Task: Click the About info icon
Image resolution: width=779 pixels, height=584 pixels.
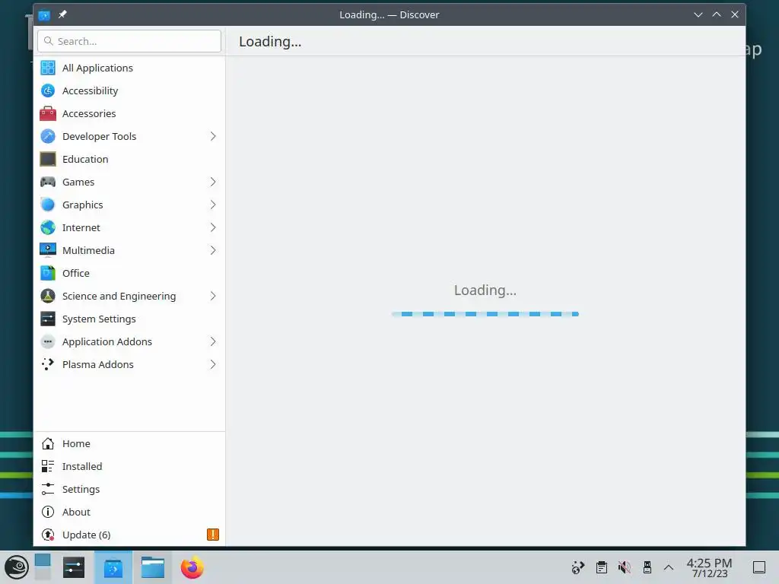Action: coord(48,512)
